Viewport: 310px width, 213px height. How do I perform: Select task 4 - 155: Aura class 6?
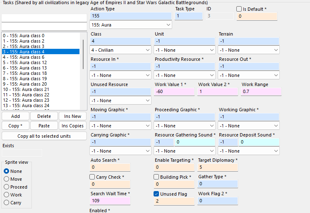pos(41,57)
